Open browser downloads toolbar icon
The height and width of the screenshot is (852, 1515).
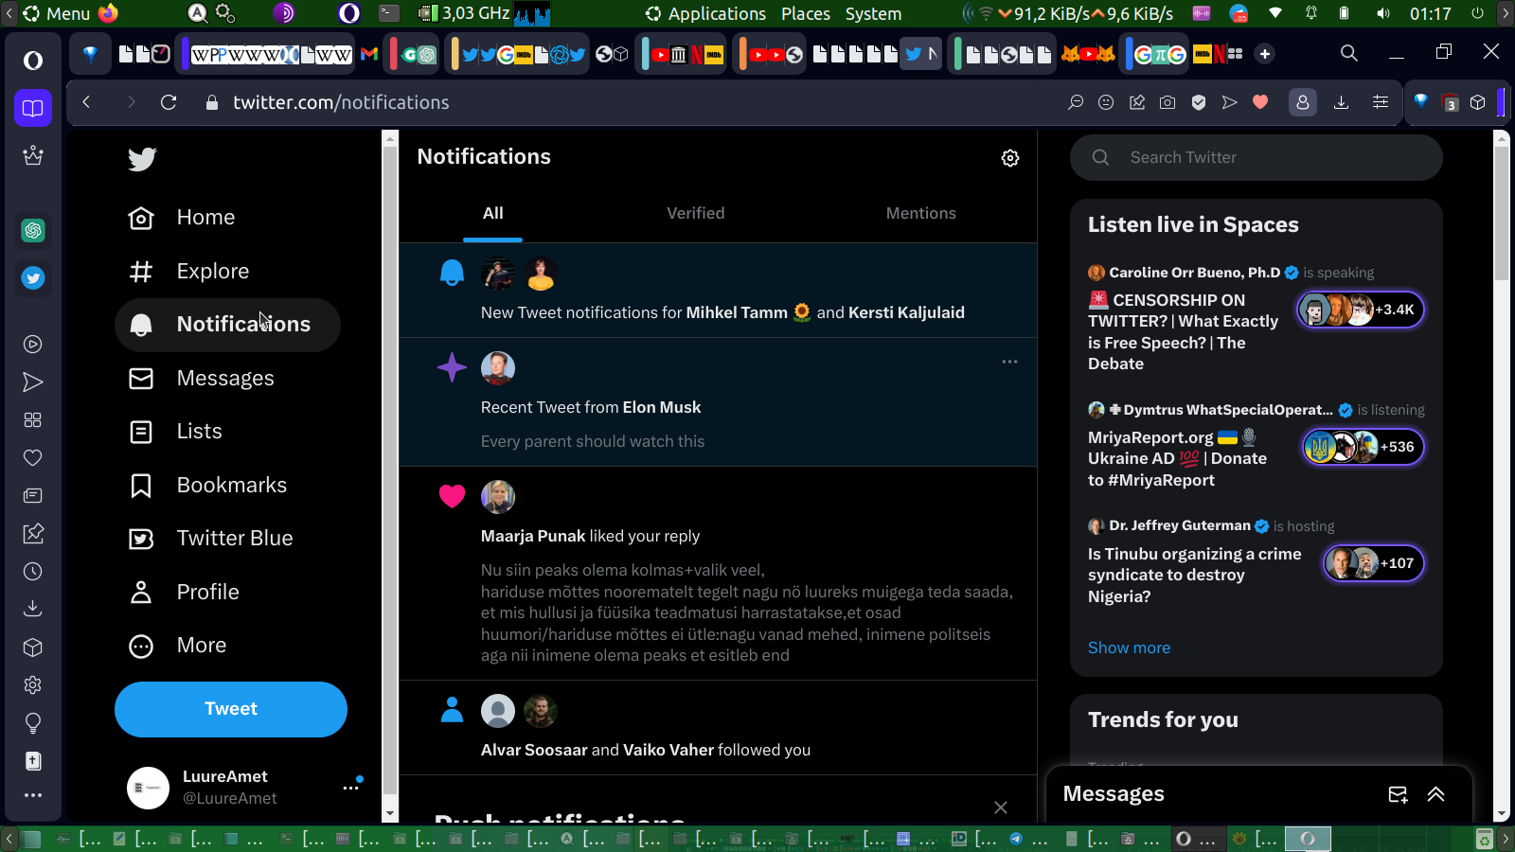point(1341,102)
